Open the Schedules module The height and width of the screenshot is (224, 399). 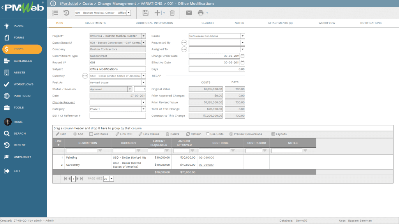click(x=7, y=61)
